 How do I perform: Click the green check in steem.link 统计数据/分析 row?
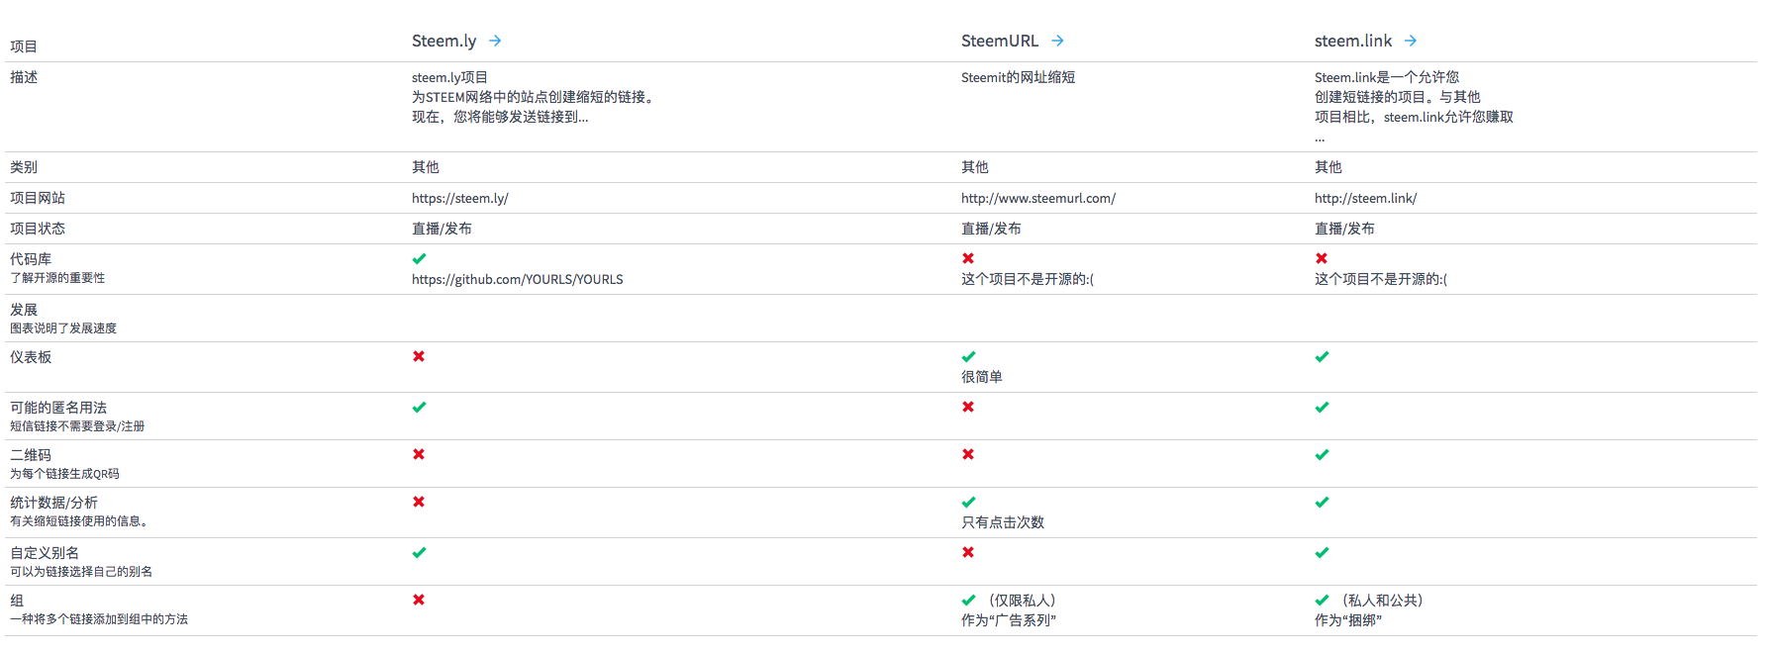(x=1323, y=502)
